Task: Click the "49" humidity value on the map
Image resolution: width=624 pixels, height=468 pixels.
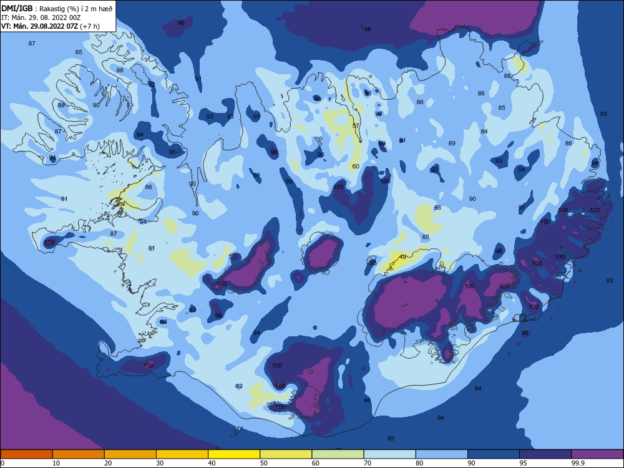Action: coord(402,257)
